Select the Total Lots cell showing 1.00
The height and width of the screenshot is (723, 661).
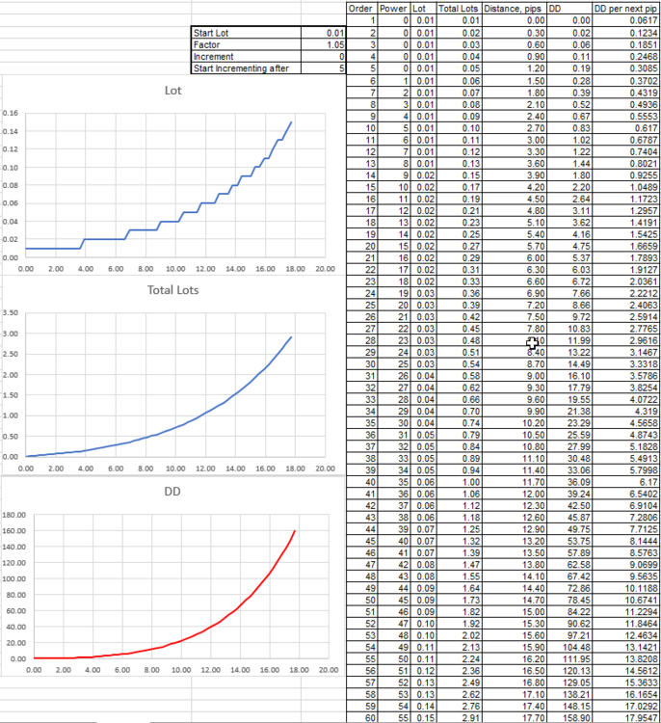click(x=459, y=482)
